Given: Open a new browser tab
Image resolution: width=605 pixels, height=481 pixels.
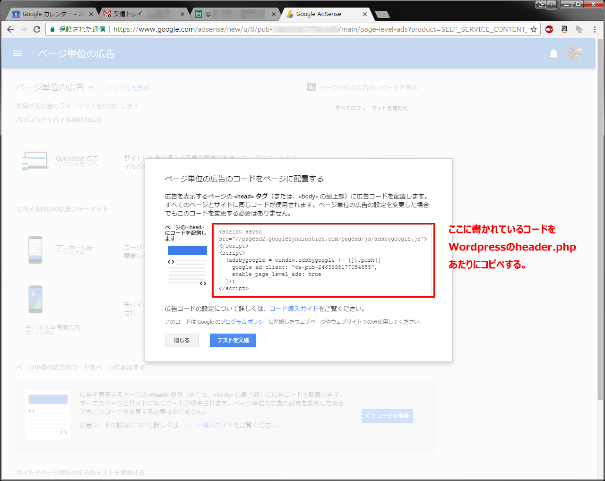Looking at the screenshot, I should [382, 14].
